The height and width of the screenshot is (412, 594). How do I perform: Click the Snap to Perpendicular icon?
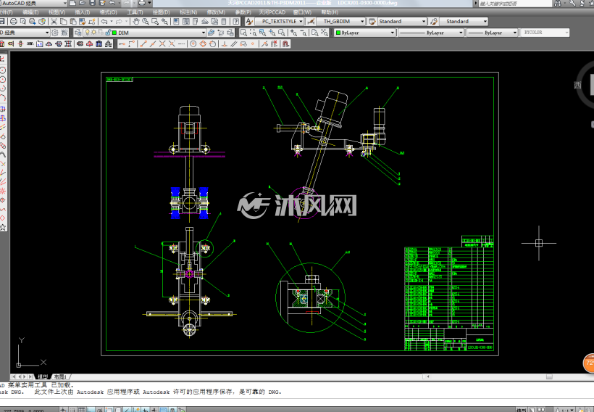click(225, 44)
